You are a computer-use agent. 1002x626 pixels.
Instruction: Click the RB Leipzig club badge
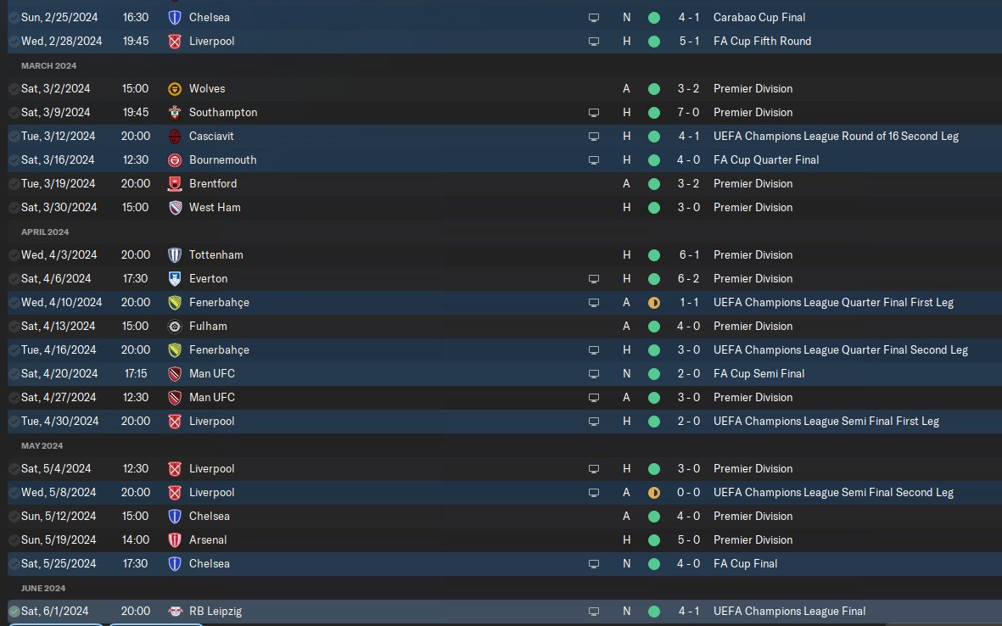tap(176, 612)
